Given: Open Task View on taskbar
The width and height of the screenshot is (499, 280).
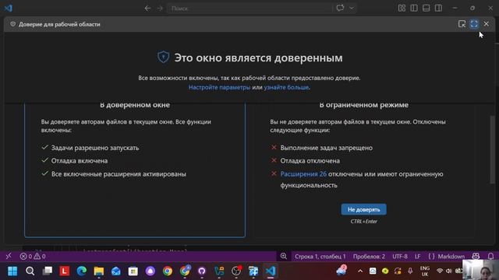Looking at the screenshot, I should point(48,271).
